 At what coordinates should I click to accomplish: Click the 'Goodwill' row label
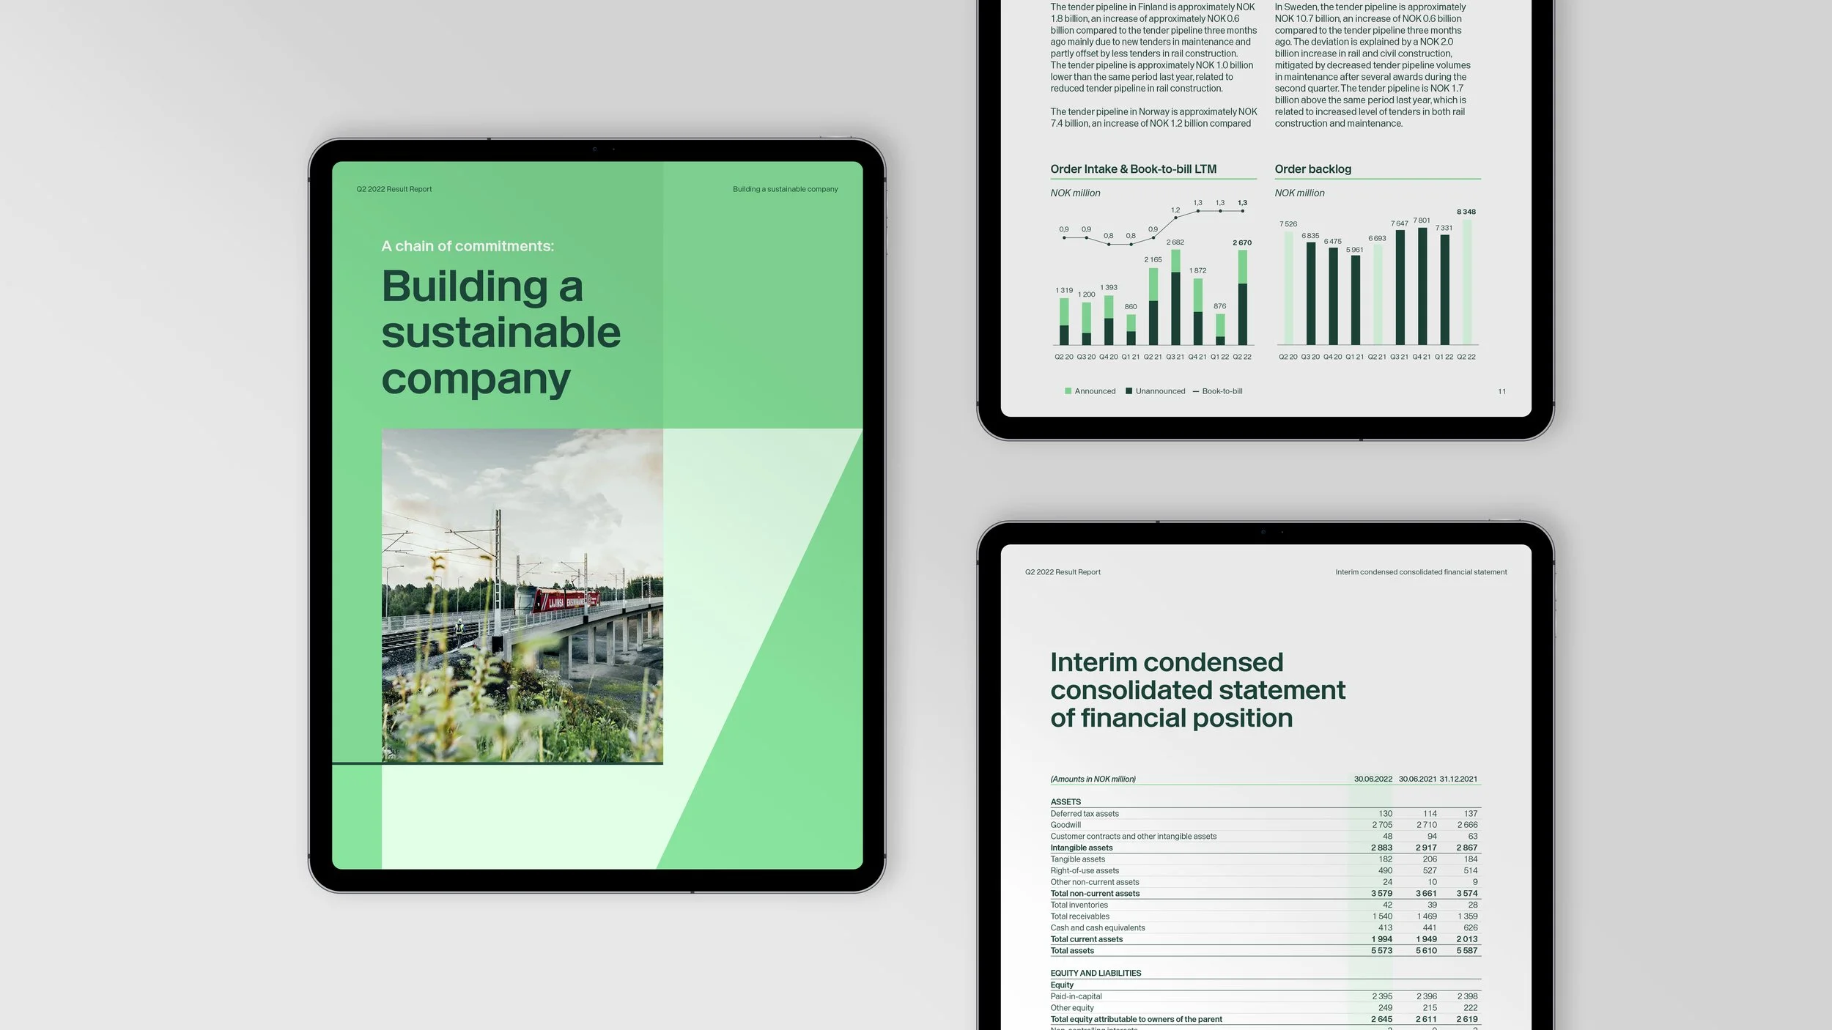[x=1065, y=825]
